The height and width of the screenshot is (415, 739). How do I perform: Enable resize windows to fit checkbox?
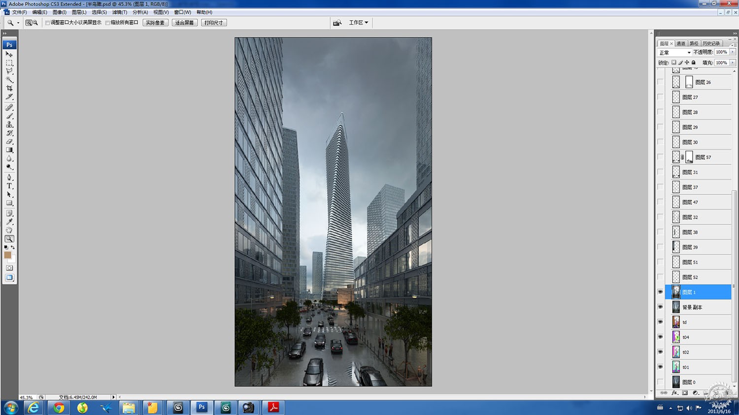(47, 23)
